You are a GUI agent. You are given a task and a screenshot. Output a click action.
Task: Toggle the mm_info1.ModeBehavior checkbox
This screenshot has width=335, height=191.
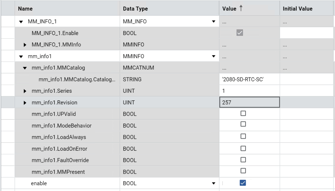coord(243,125)
